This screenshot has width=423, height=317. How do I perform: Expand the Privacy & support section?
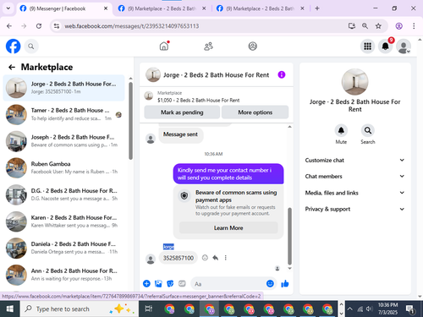pos(354,209)
